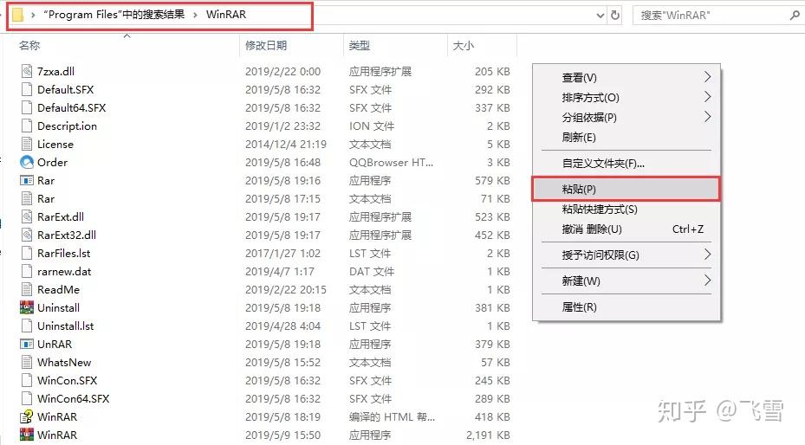Click the 排序方式(O) menu label

590,98
